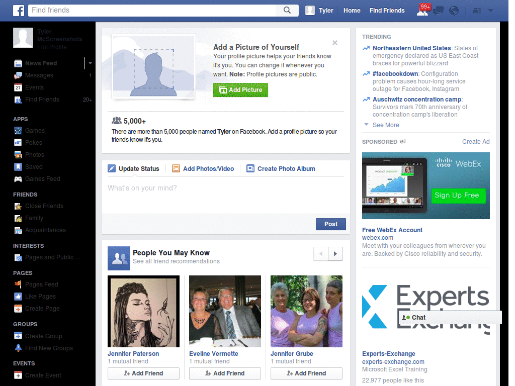
Task: Go to Home in top bar
Action: (x=352, y=11)
